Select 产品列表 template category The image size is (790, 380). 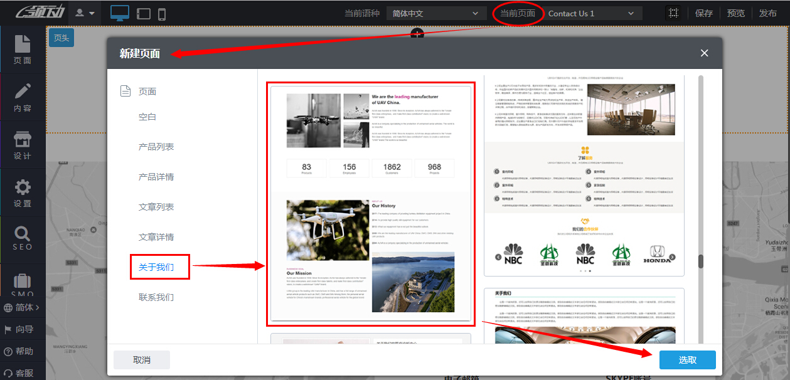point(156,147)
